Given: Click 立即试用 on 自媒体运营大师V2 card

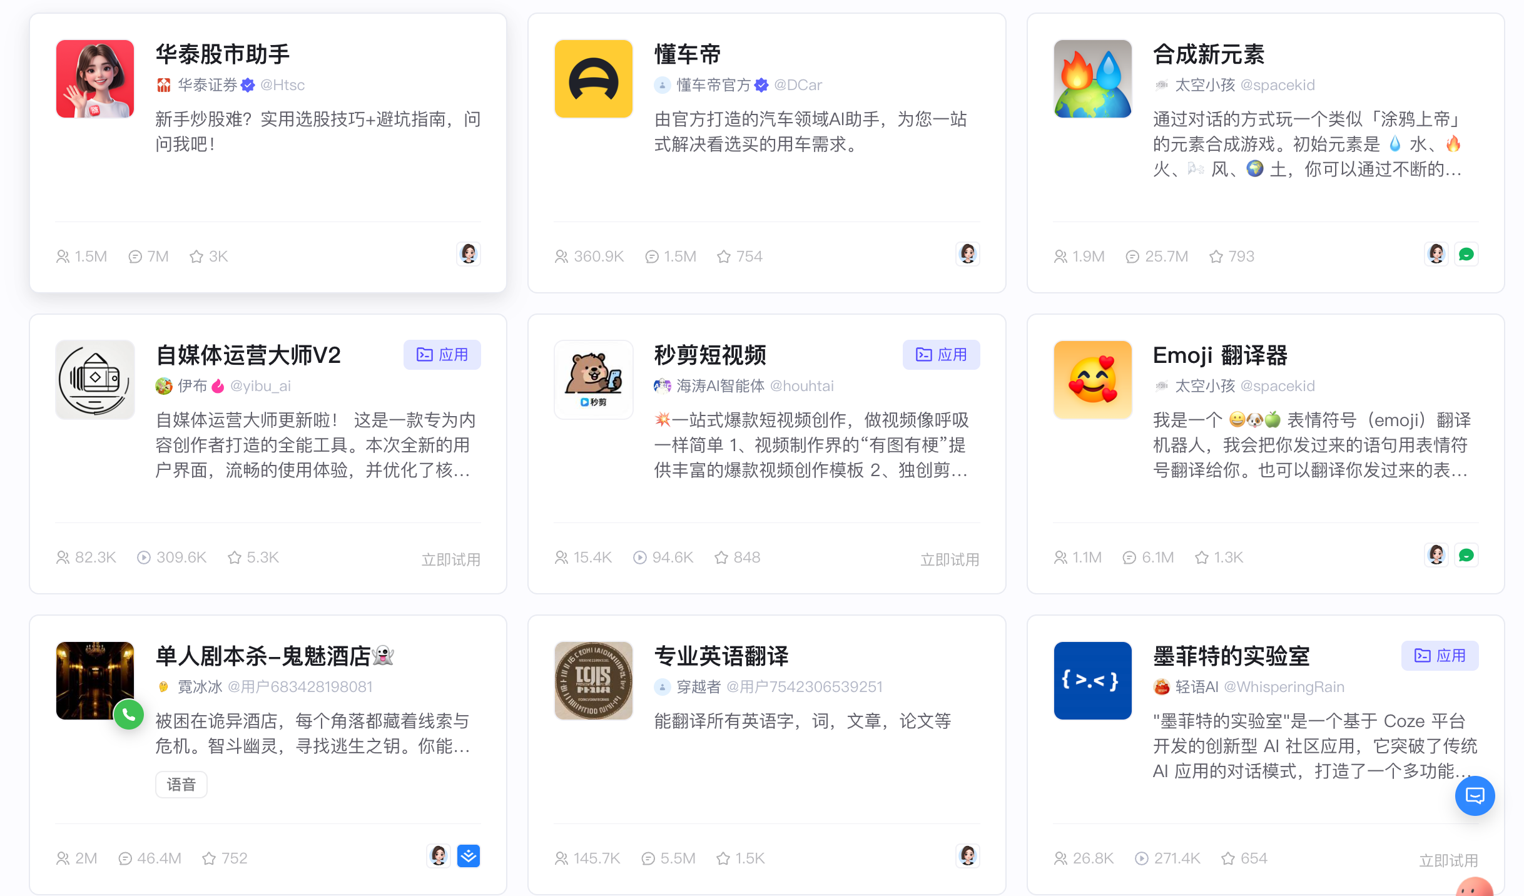Looking at the screenshot, I should pos(450,559).
